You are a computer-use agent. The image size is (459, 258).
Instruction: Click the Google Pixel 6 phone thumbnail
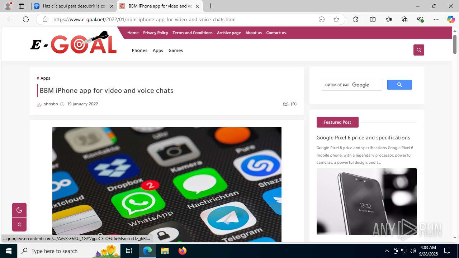pos(366,201)
